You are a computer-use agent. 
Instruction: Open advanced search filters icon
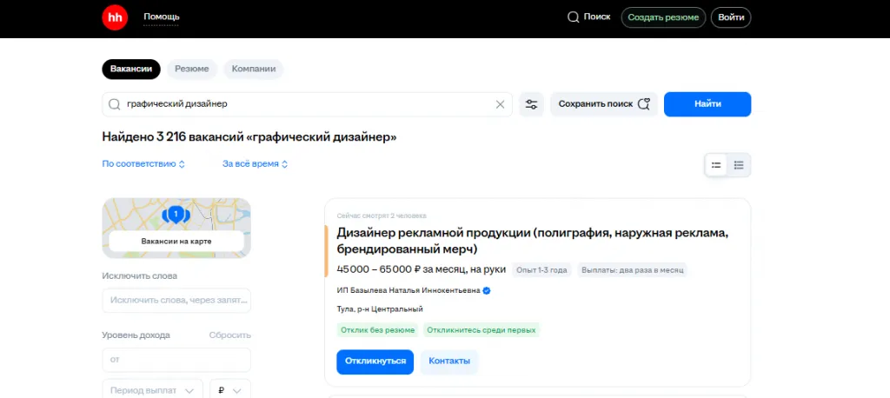point(531,104)
